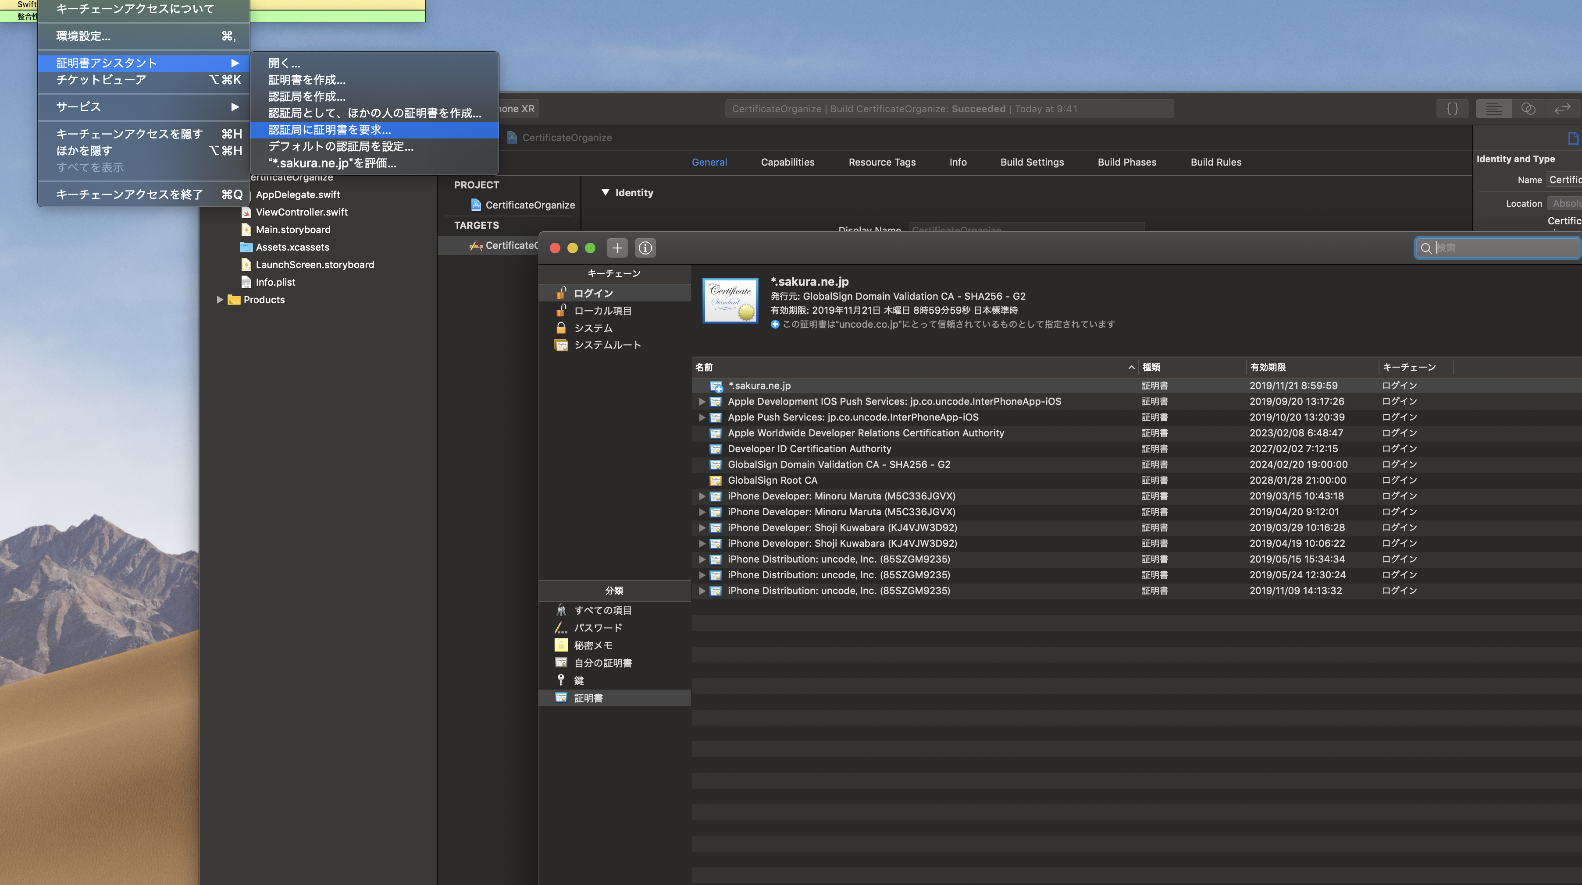Choose 開く... in certificate assistant submenu
This screenshot has height=885, width=1582.
click(374, 63)
